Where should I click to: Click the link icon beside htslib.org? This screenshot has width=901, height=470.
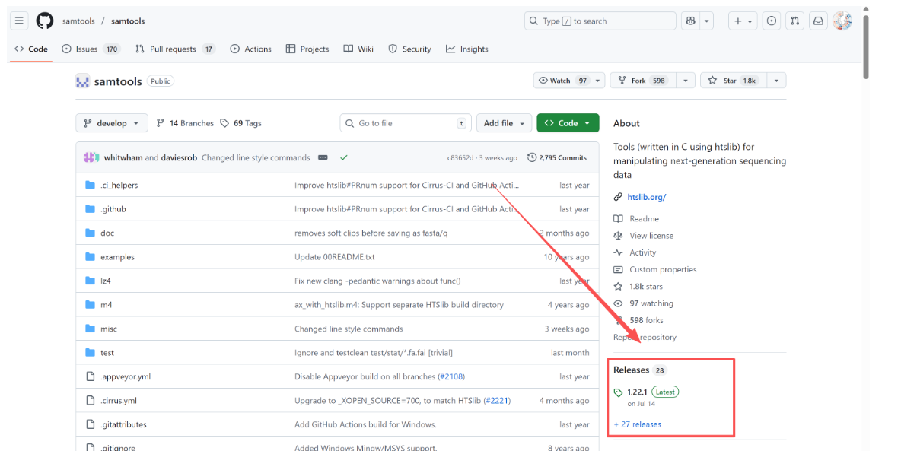(x=618, y=197)
